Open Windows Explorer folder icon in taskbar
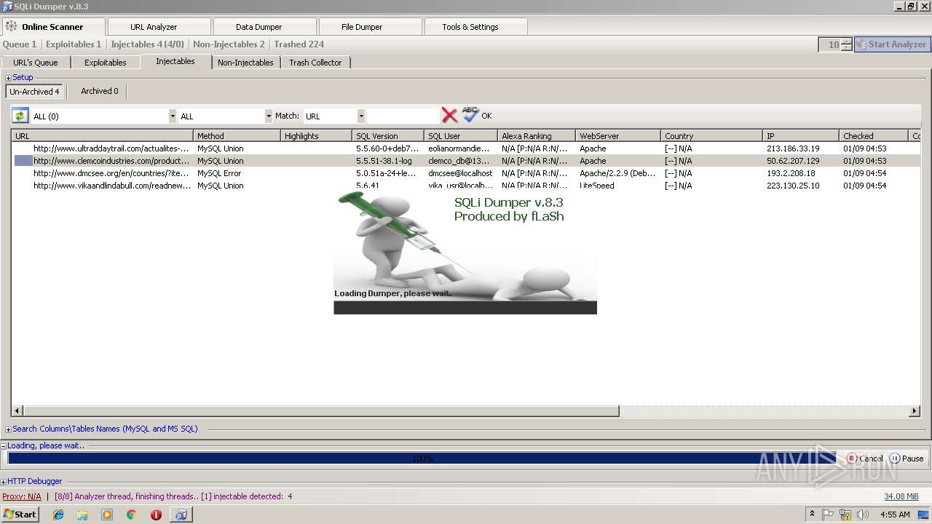Viewport: 932px width, 524px height. coord(82,515)
